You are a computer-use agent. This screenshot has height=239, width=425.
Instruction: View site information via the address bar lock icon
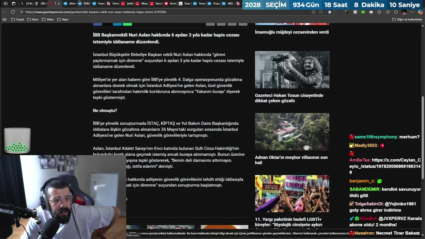click(21, 12)
